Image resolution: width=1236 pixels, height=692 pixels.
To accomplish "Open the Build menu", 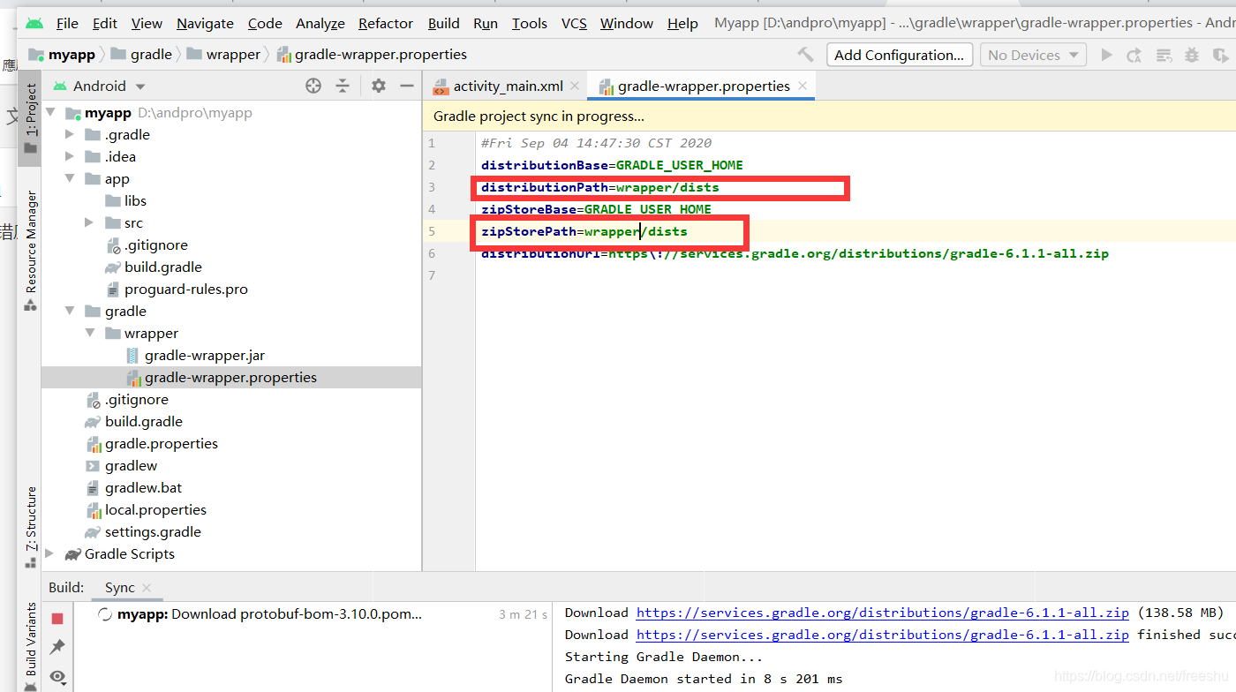I will click(x=444, y=24).
